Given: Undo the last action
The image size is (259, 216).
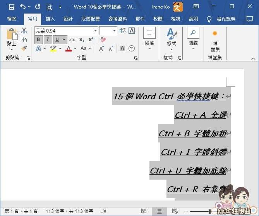Looking at the screenshot, I should point(23,7).
